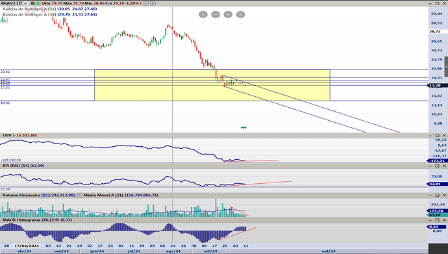
Task: Zoom in the chart with plus button
Action: coord(228,14)
